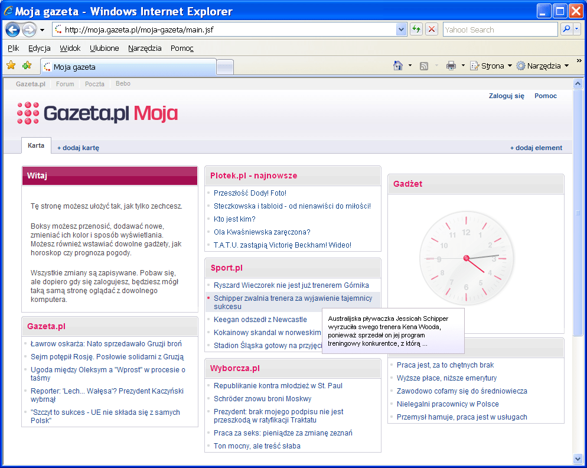Click the Yahoo search magnifier icon
Viewport: 587px width, 468px height.
pyautogui.click(x=566, y=30)
